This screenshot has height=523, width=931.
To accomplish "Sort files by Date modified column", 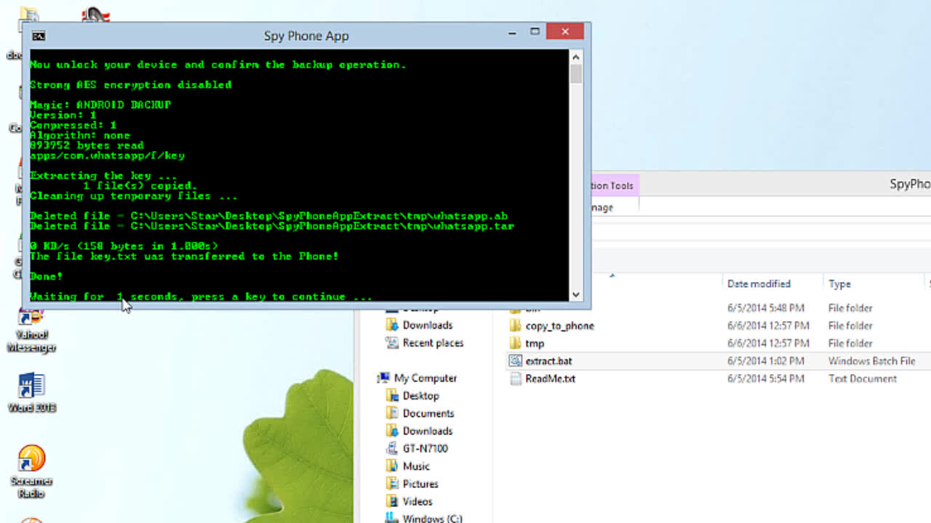I will tap(759, 284).
